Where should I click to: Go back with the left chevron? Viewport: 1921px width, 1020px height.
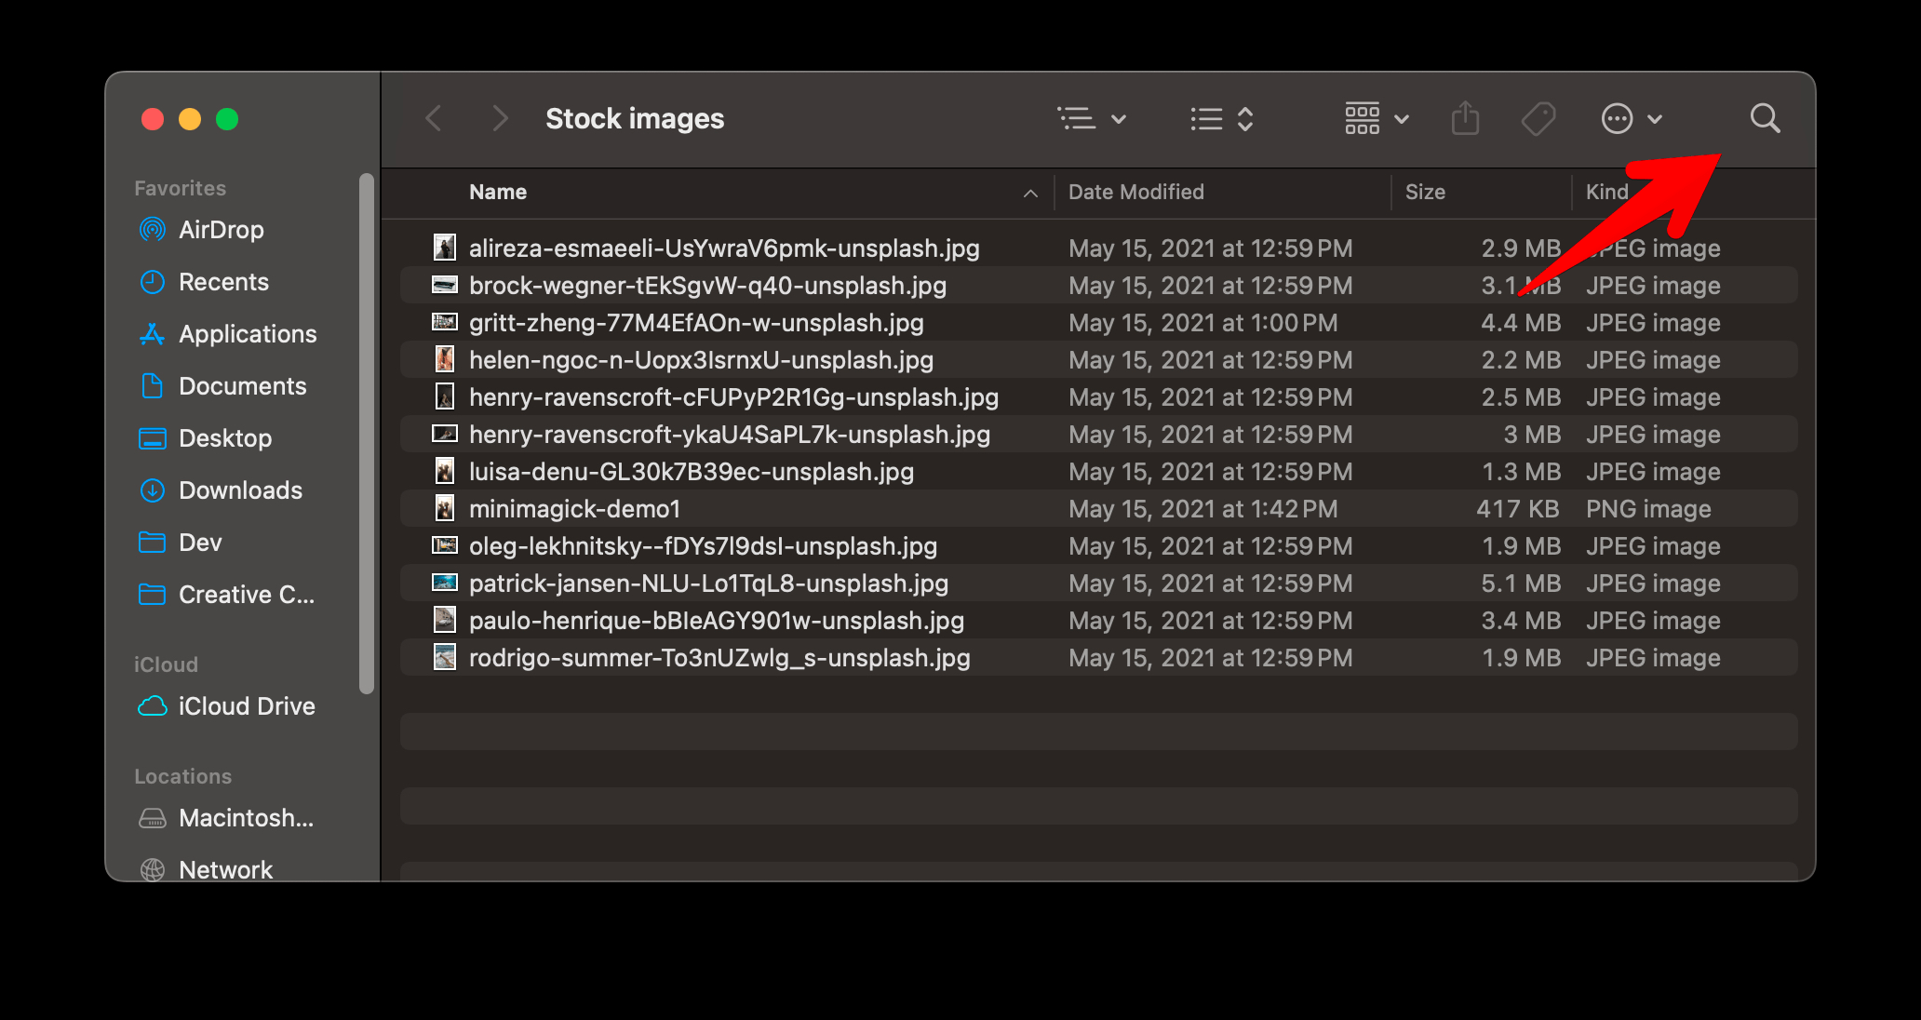[434, 119]
